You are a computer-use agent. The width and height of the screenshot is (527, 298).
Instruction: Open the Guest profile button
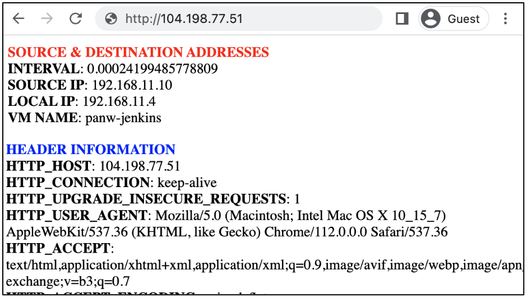[453, 19]
